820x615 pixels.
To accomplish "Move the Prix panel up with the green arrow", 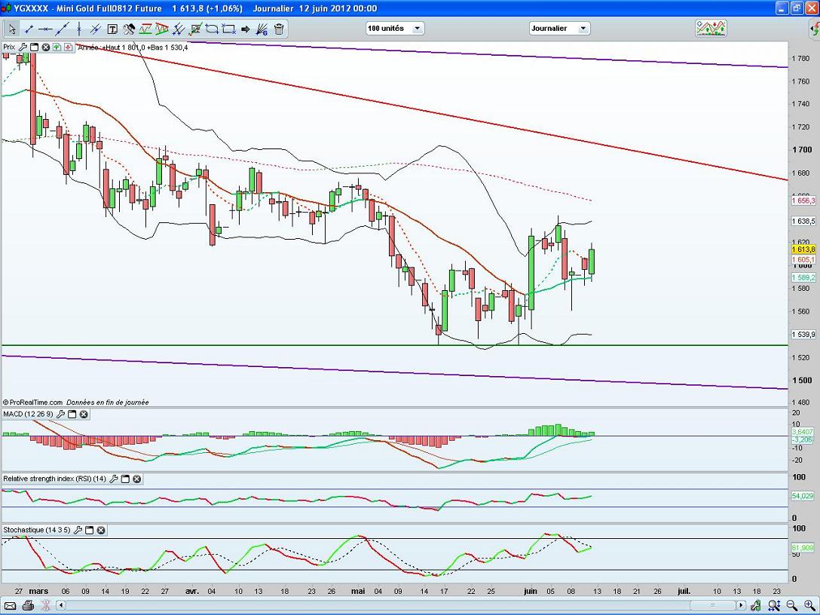I will pos(57,47).
